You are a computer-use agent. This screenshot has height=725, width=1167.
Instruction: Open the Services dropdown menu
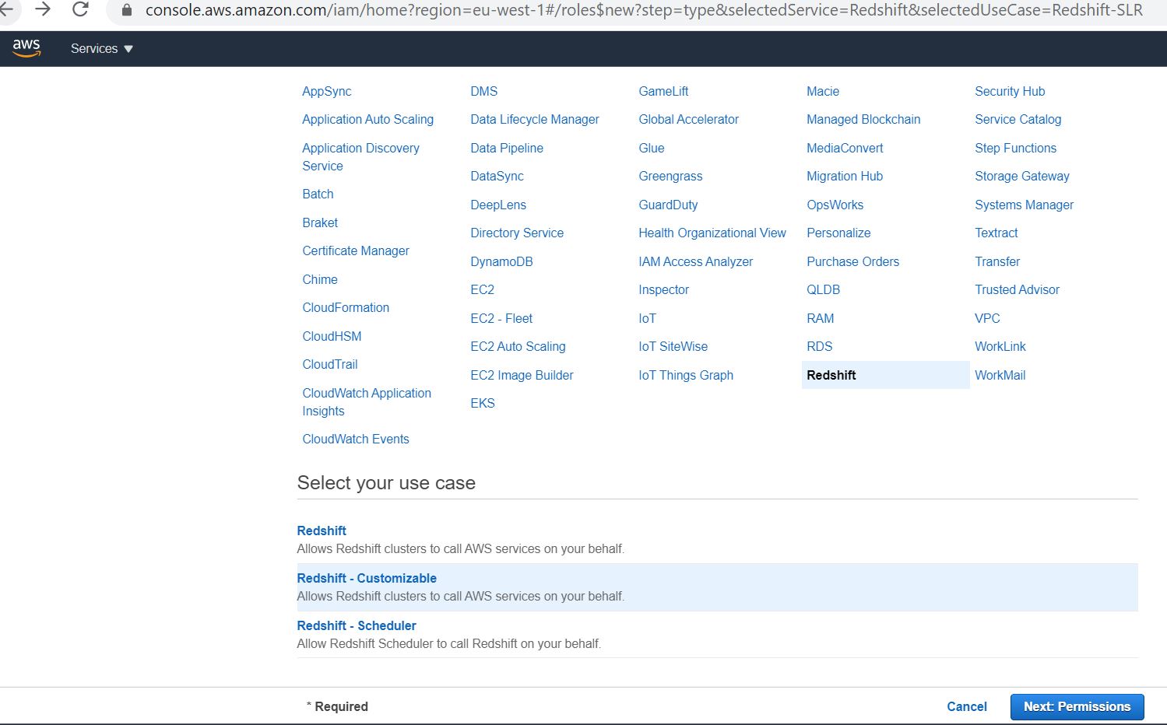click(x=102, y=48)
